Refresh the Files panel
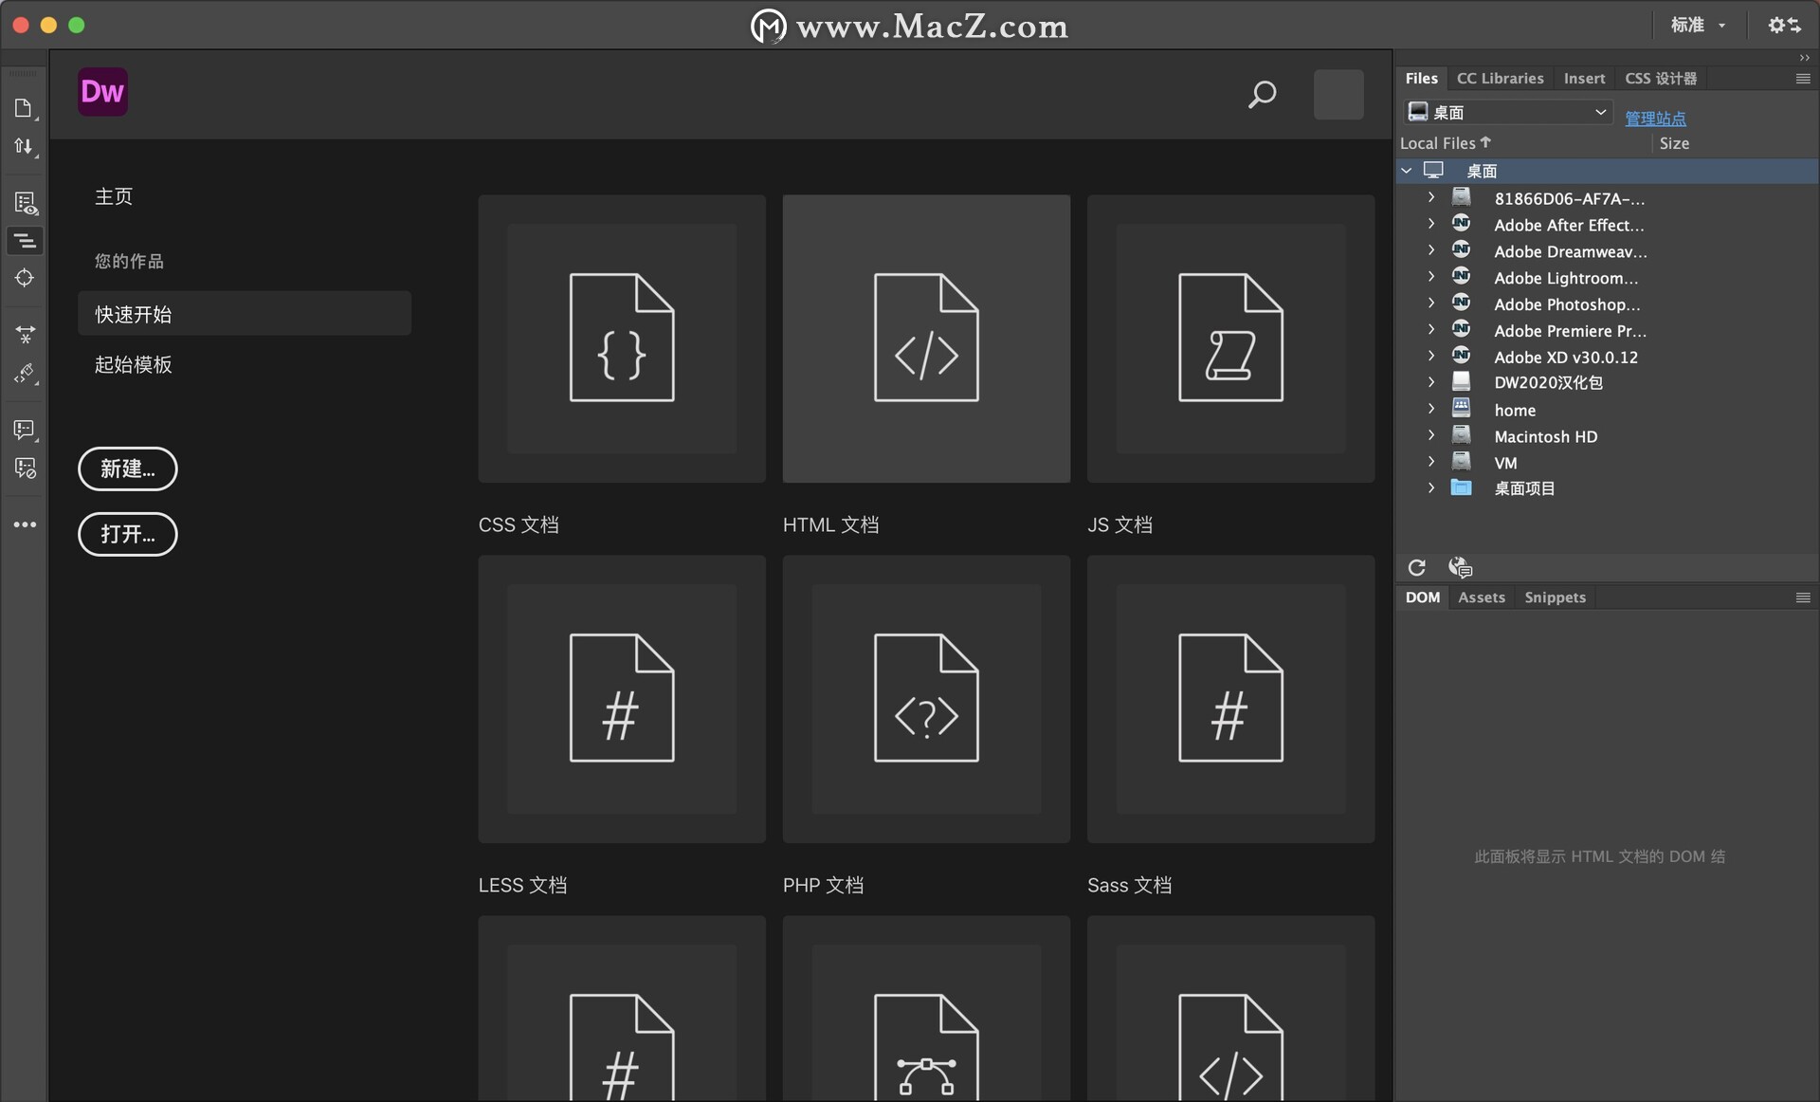 (x=1416, y=567)
